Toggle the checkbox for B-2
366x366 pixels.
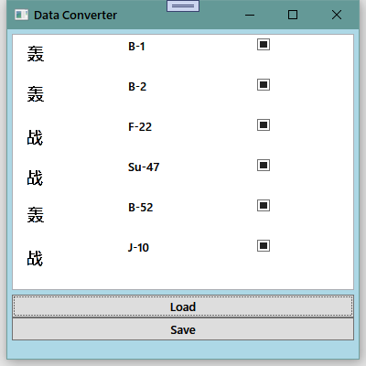[x=264, y=85]
